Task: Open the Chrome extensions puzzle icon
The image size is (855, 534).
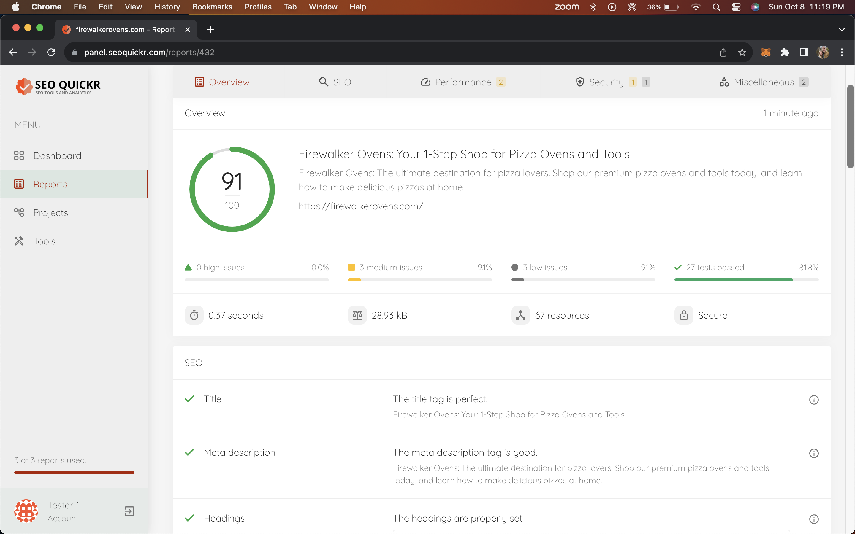Action: [x=785, y=52]
